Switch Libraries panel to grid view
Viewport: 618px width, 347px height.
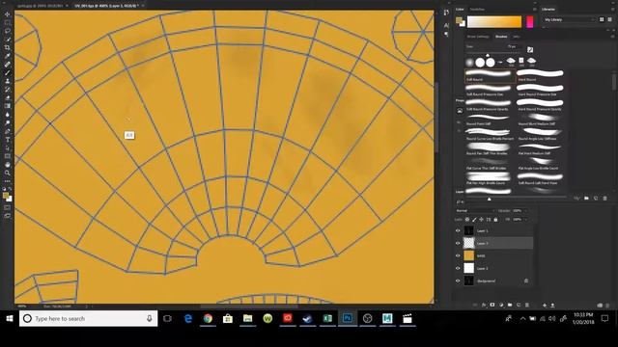pyautogui.click(x=602, y=19)
